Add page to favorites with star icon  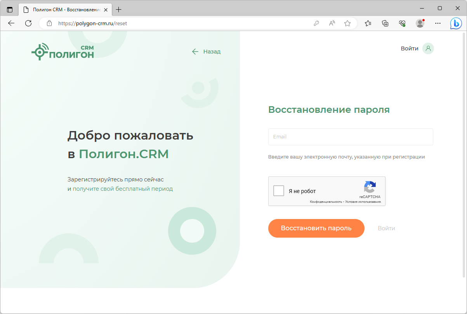tap(347, 23)
